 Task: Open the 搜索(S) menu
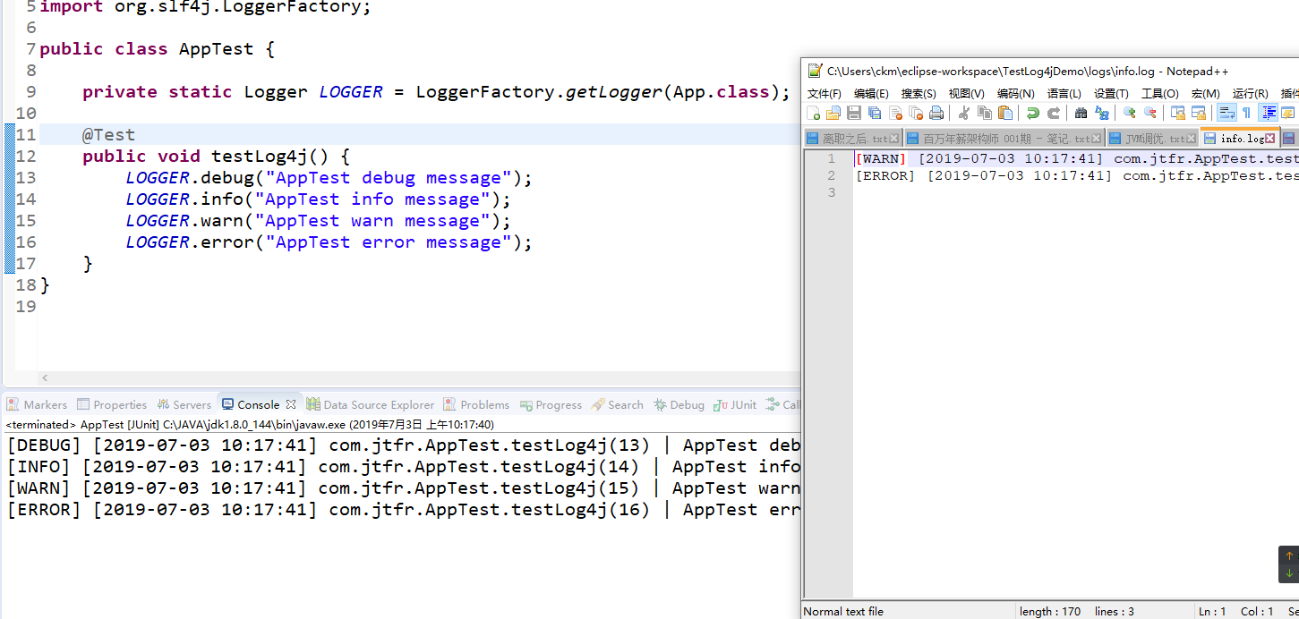pyautogui.click(x=919, y=94)
